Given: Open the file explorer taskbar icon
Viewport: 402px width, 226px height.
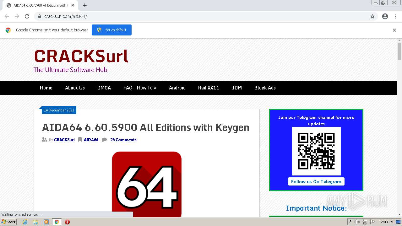Looking at the screenshot, I should pyautogui.click(x=35, y=222).
